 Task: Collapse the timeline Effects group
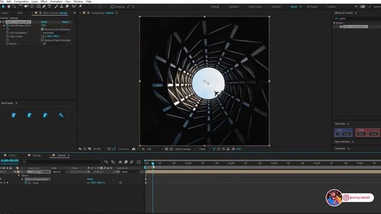tap(18, 175)
